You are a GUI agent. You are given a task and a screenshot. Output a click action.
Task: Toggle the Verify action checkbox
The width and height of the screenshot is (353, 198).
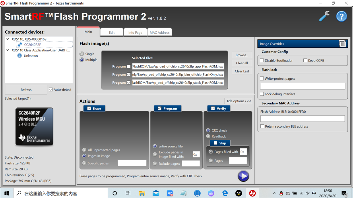click(x=213, y=108)
